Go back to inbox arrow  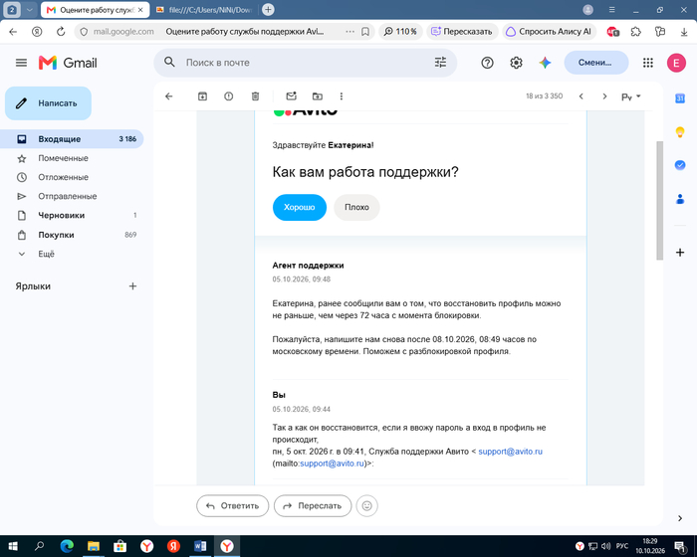[168, 96]
